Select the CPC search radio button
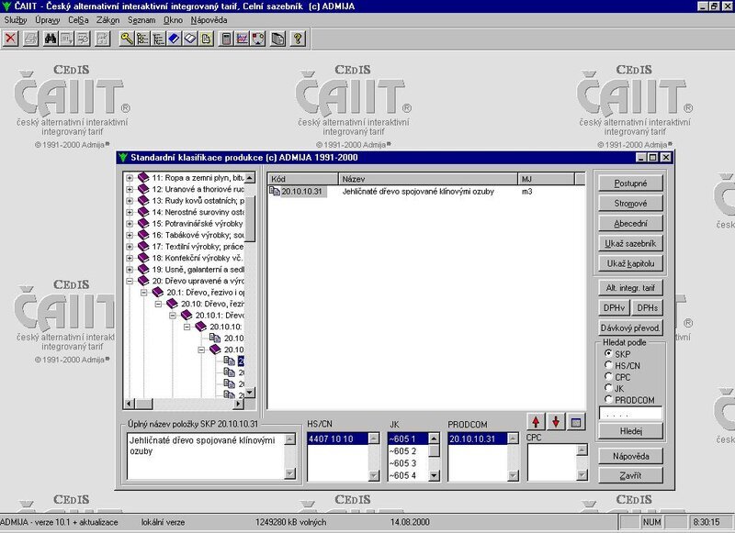This screenshot has height=533, width=735. 607,376
